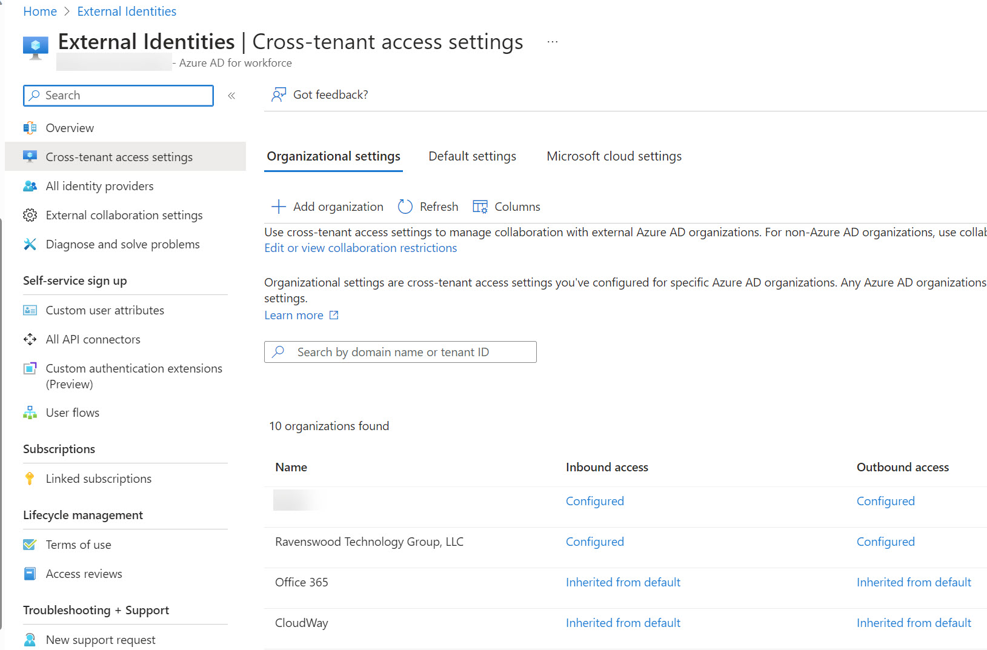Open Ravenswood Technology Group inbound Configured link
987x650 pixels.
pyautogui.click(x=594, y=542)
